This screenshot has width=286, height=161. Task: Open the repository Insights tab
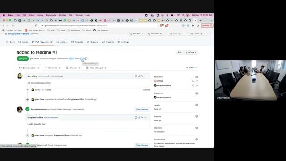[108, 42]
